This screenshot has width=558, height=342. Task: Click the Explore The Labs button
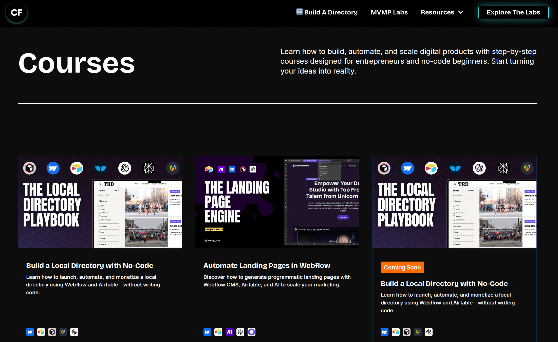[x=513, y=12]
